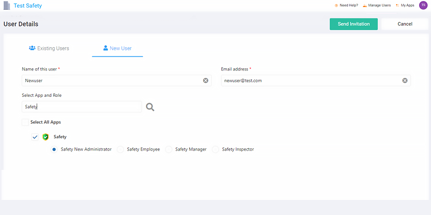Click the My Apps icon in header
This screenshot has height=215, width=431.
click(398, 5)
